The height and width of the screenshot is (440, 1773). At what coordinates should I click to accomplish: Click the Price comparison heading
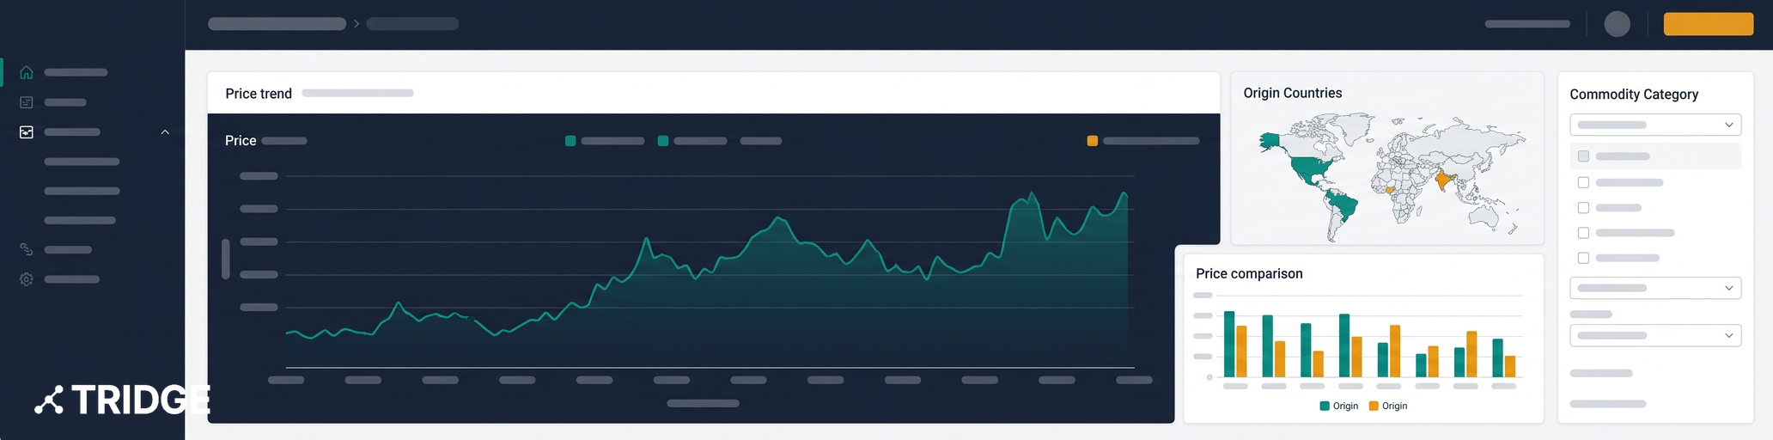1249,273
